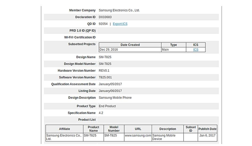Screen dimensions: 252x146
Task: Select the Declaration ID value D033683
Action: point(105,17)
